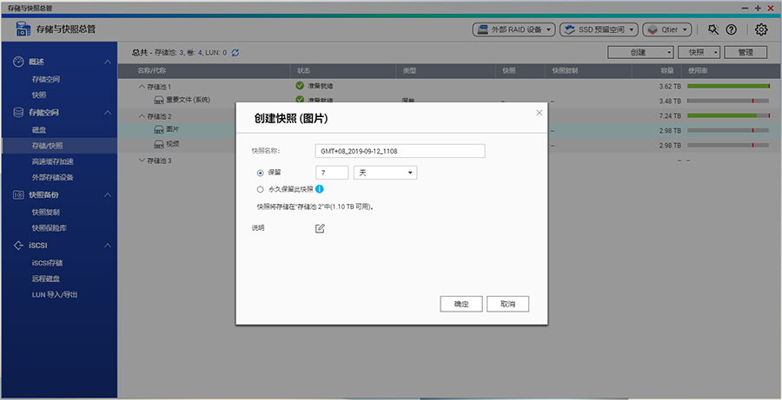The height and width of the screenshot is (400, 782).
Task: Click the edit note icon beside 说明
Action: tap(320, 229)
